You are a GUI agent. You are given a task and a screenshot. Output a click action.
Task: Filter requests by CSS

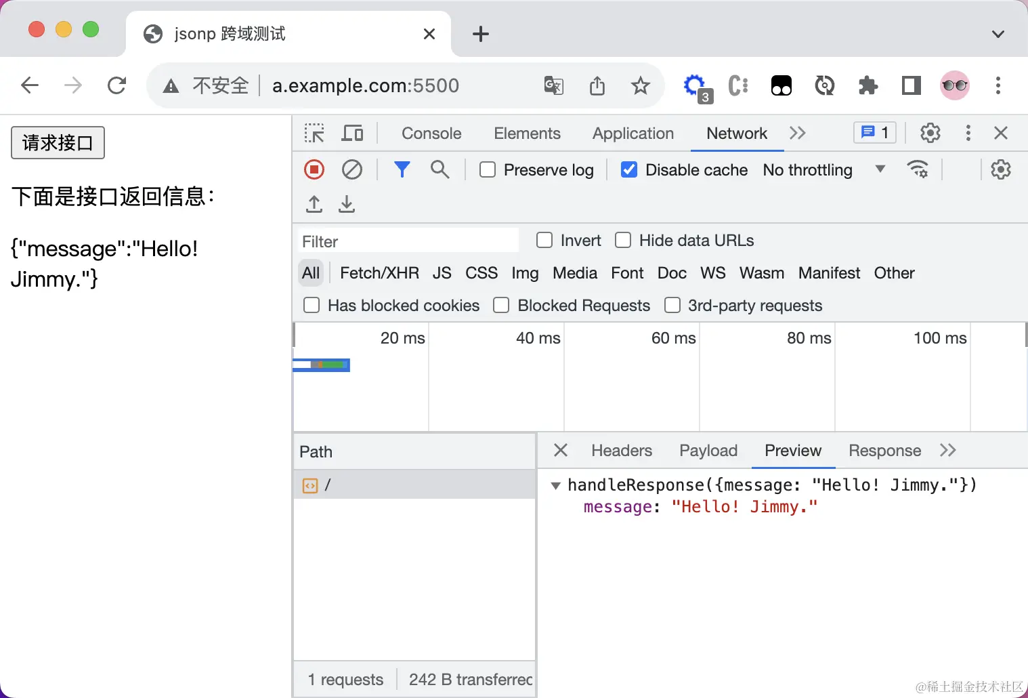(x=481, y=272)
